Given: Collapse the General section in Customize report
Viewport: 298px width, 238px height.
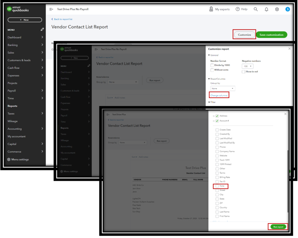Looking at the screenshot, I should [x=209, y=55].
